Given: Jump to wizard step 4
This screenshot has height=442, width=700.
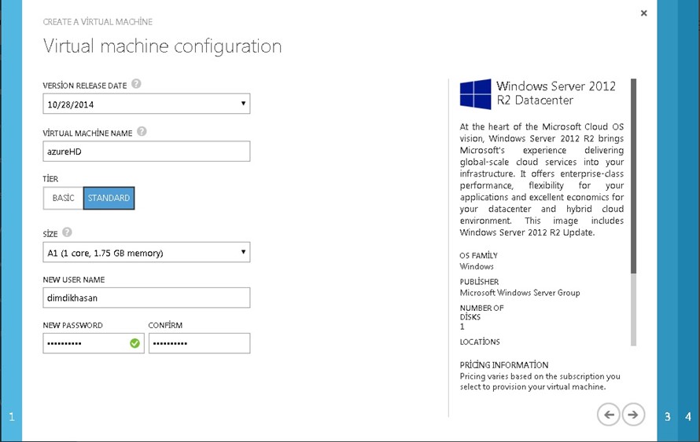Looking at the screenshot, I should [x=688, y=416].
